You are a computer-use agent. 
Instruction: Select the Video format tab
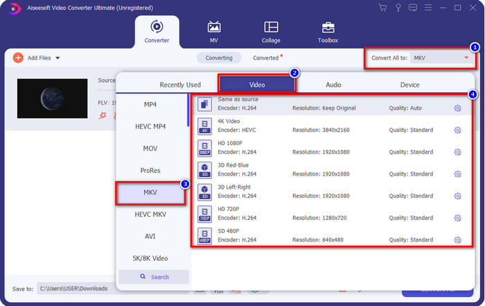[257, 85]
